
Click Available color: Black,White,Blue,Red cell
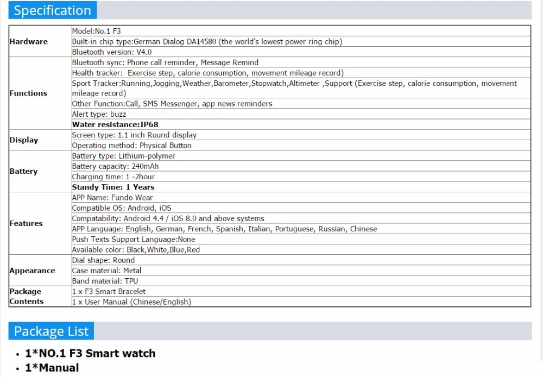[301, 249]
